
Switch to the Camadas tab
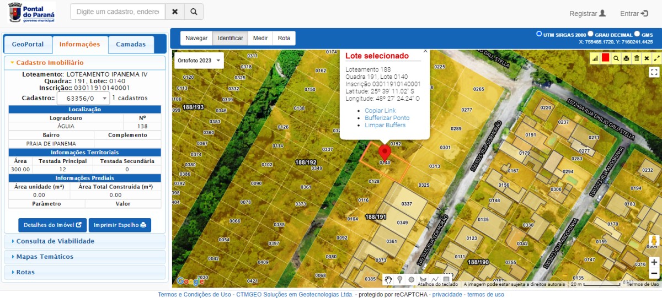131,44
